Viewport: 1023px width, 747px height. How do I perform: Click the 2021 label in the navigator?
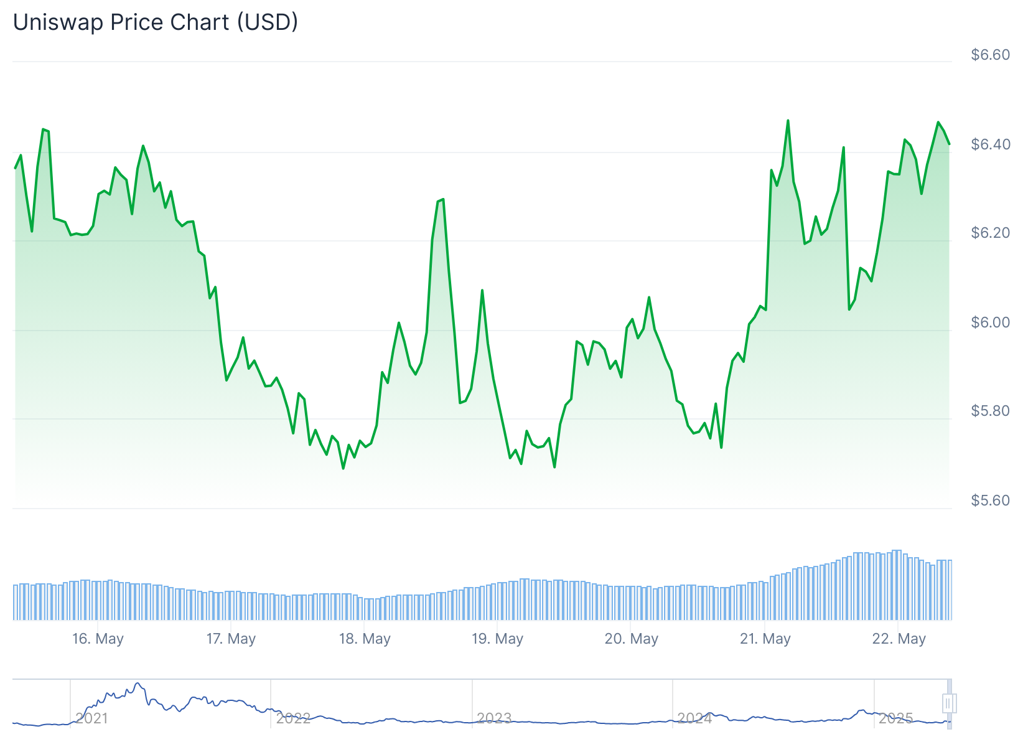click(92, 718)
